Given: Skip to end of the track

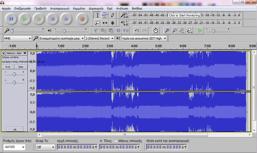Looking at the screenshot, I should pyautogui.click(x=66, y=19).
